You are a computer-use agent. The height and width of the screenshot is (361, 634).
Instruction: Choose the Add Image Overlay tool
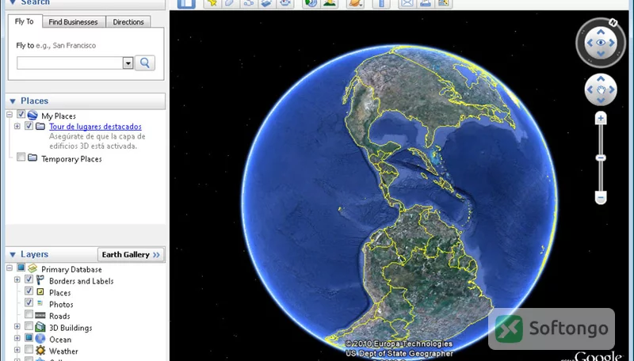(267, 4)
